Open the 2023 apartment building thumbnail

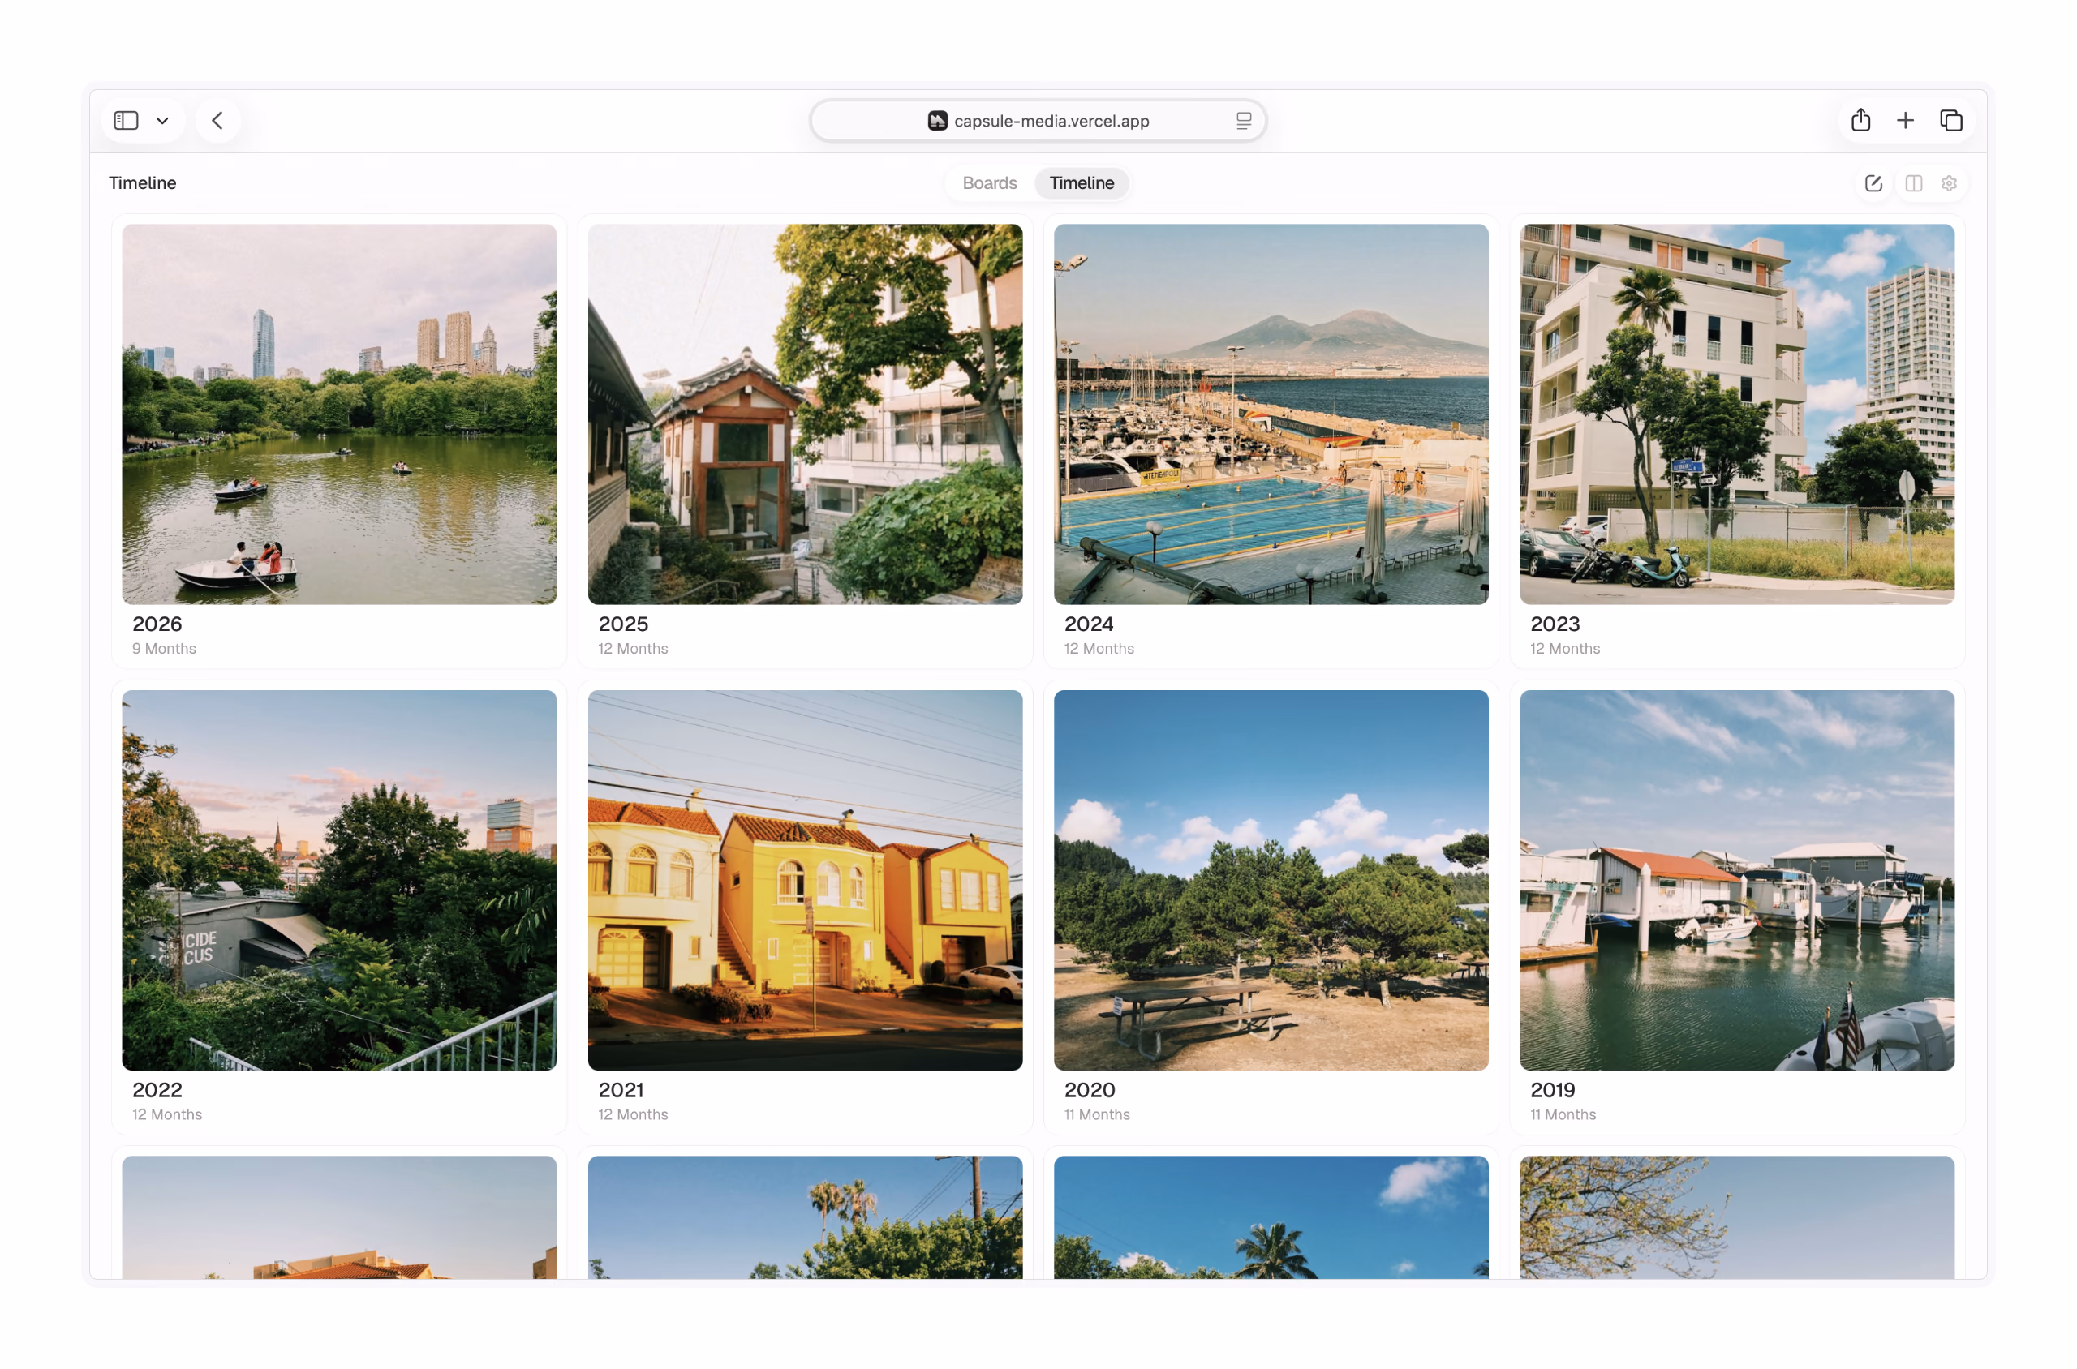(x=1736, y=414)
